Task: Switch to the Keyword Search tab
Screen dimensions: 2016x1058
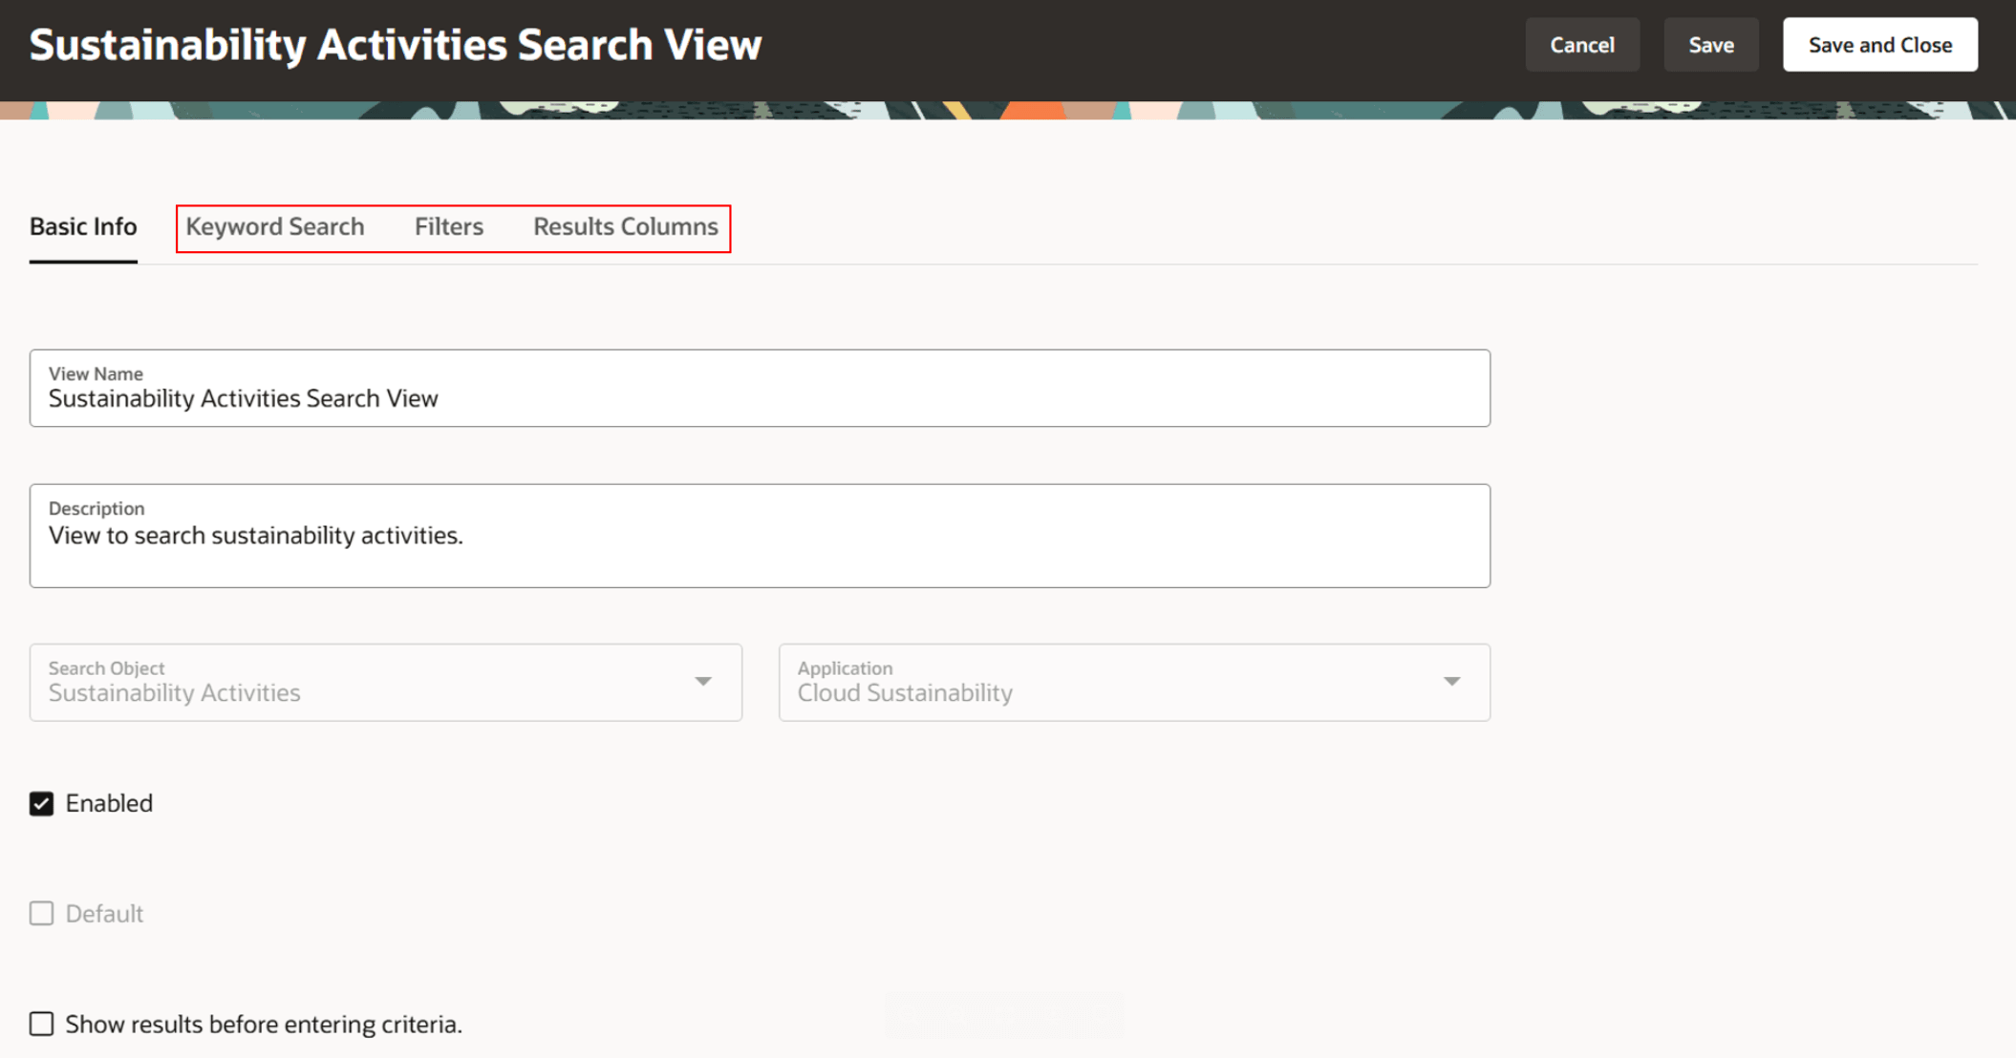Action: pos(275,227)
